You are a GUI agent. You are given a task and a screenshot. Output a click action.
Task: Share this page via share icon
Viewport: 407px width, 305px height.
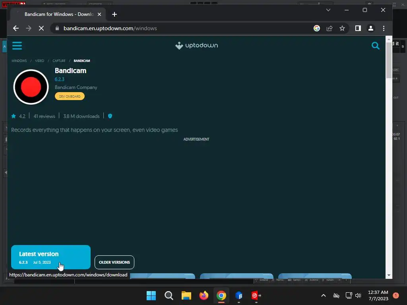click(x=329, y=28)
